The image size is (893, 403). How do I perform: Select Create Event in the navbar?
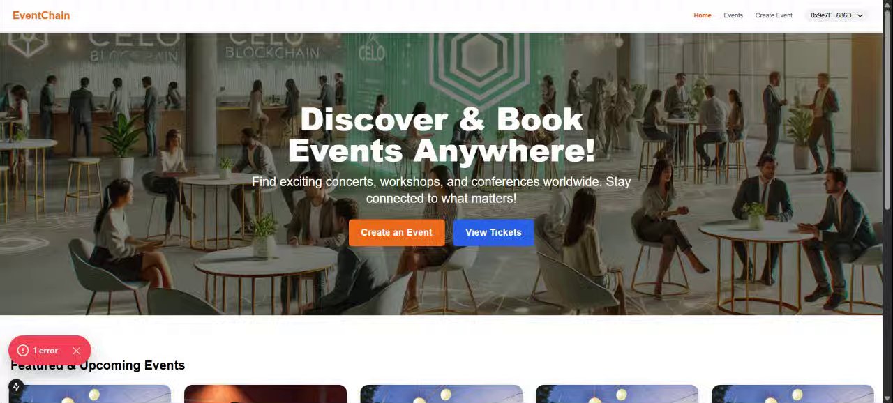pyautogui.click(x=774, y=15)
